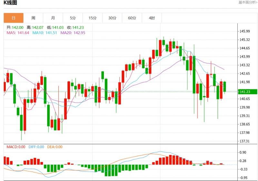This screenshot has width=258, height=181.
Task: Open the 基本面分析 link
Action: (248, 3)
